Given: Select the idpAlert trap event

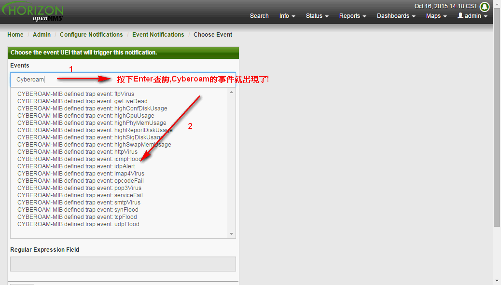Looking at the screenshot, I should pos(76,166).
